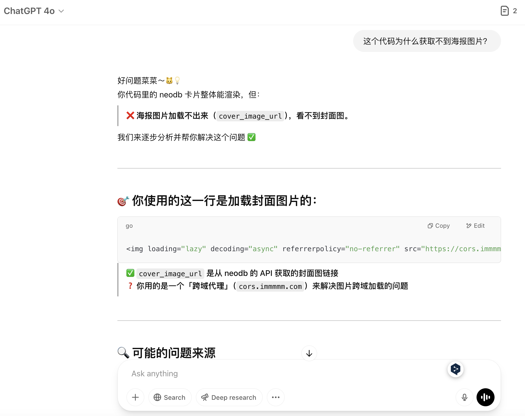Open the three-dots more tools menu
This screenshot has height=416, width=525.
(x=275, y=397)
